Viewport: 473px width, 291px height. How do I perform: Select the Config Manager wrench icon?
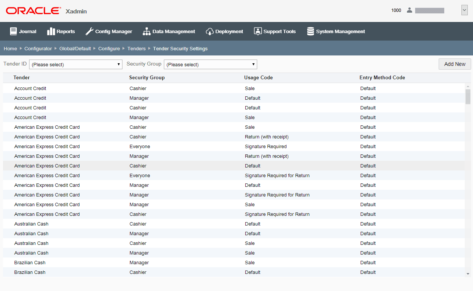(x=89, y=31)
